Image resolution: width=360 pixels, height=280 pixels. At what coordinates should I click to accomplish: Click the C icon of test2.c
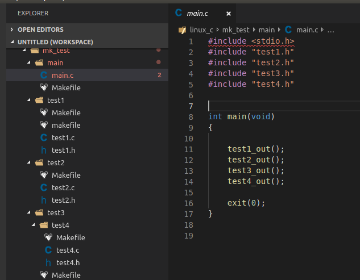[44, 187]
